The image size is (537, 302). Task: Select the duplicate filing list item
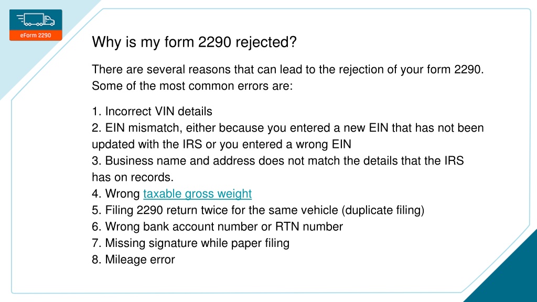(x=258, y=210)
